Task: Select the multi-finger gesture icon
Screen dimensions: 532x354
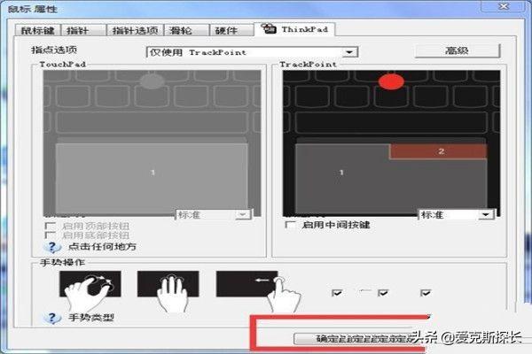Action: click(168, 284)
